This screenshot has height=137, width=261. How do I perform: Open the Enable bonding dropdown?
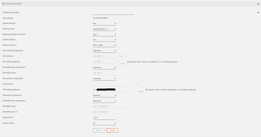(104, 24)
